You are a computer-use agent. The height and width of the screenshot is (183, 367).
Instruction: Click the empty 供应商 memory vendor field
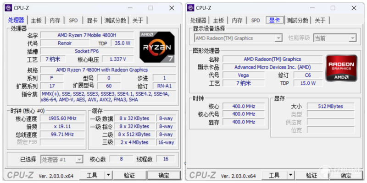point(330,122)
